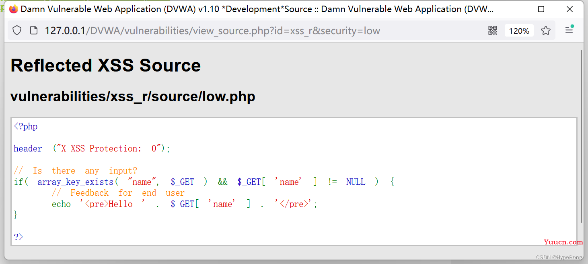Viewport: 588px width, 264px height.
Task: Close the DVWA source window
Action: 569,9
